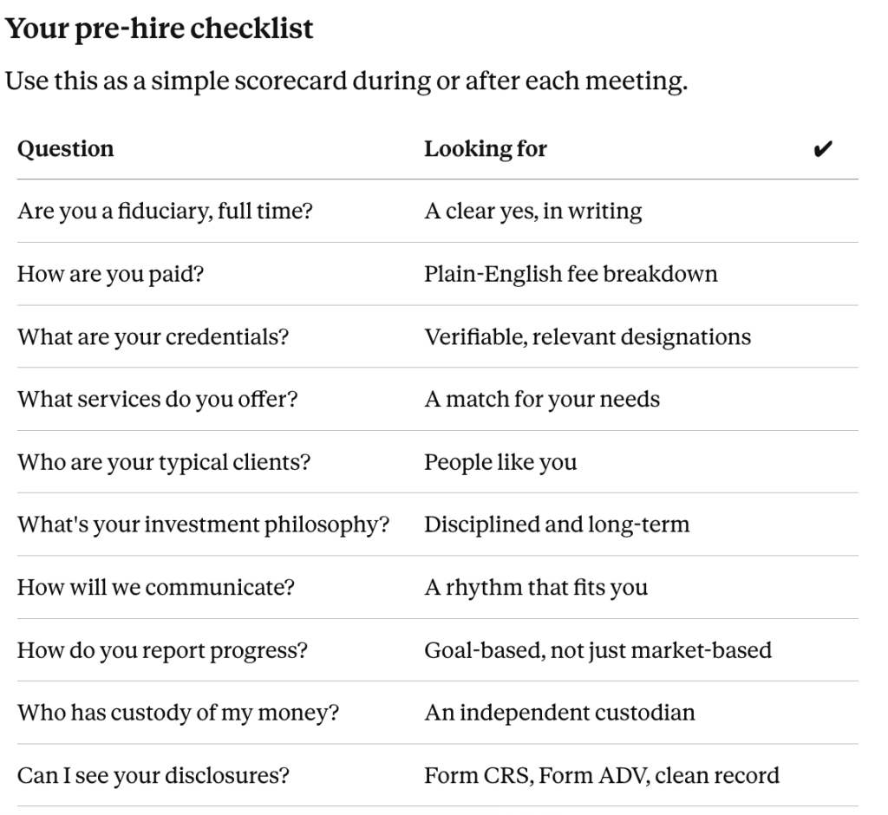The image size is (888, 815).
Task: Click 'Are you a fiduciary, full time?' row
Action: (x=437, y=212)
